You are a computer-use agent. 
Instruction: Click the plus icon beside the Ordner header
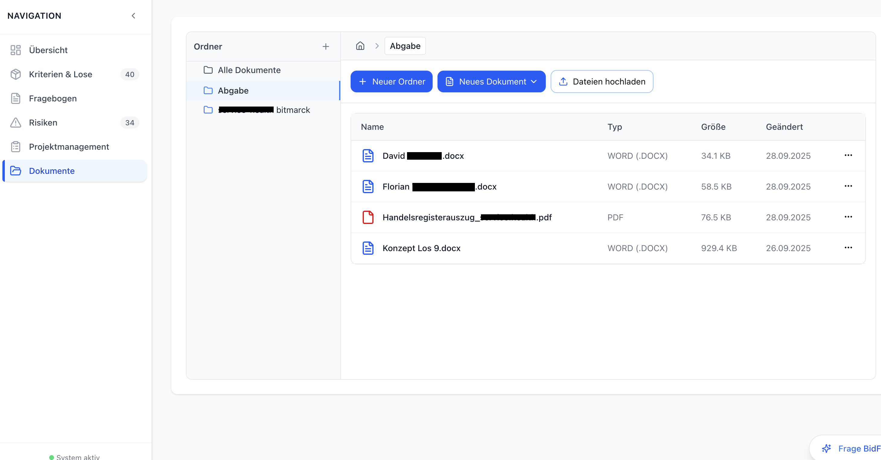[x=326, y=46]
